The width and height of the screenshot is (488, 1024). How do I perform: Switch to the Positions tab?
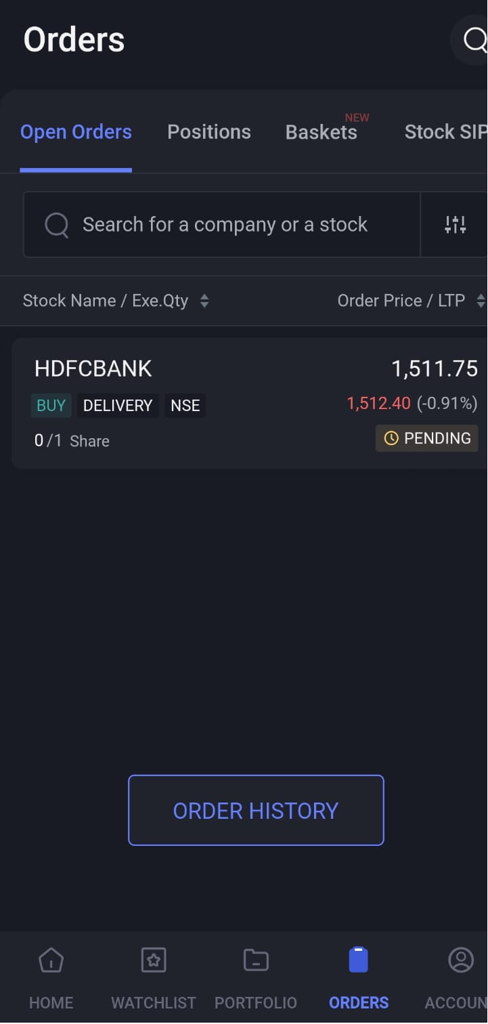[208, 132]
